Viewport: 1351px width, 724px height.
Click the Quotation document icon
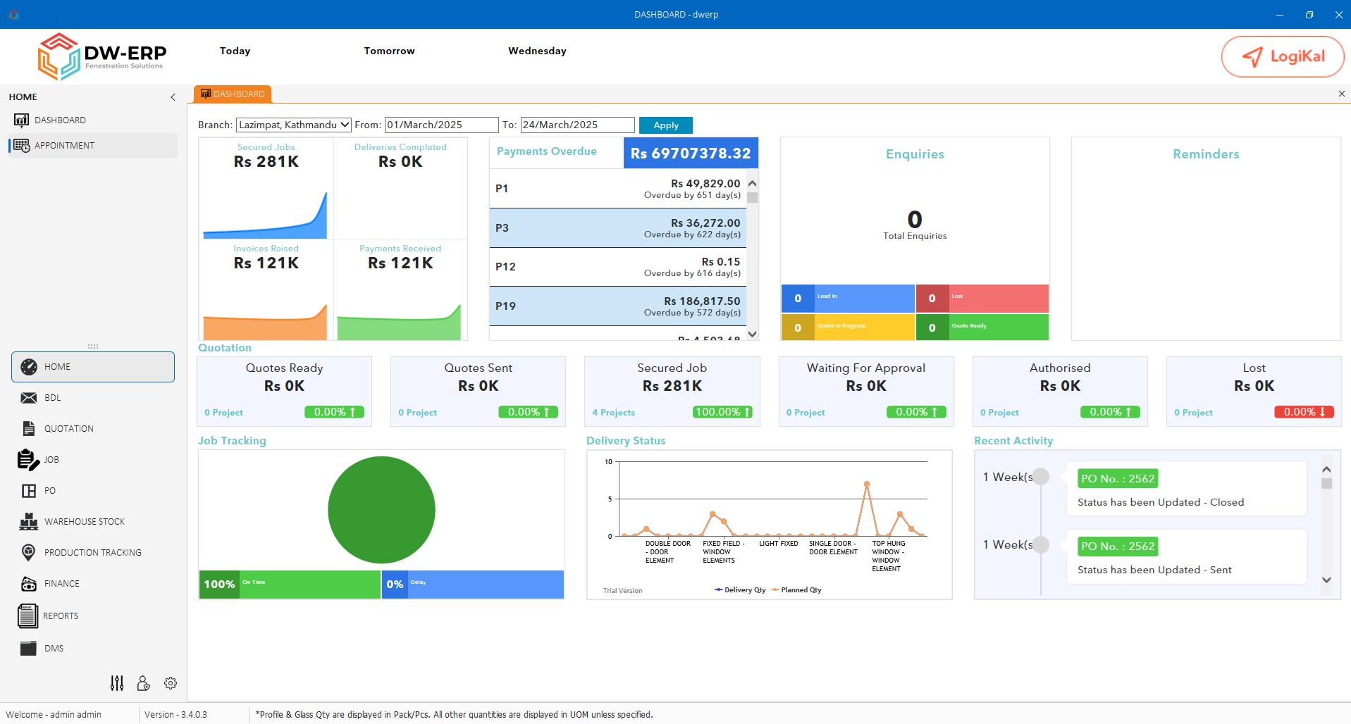pos(29,428)
